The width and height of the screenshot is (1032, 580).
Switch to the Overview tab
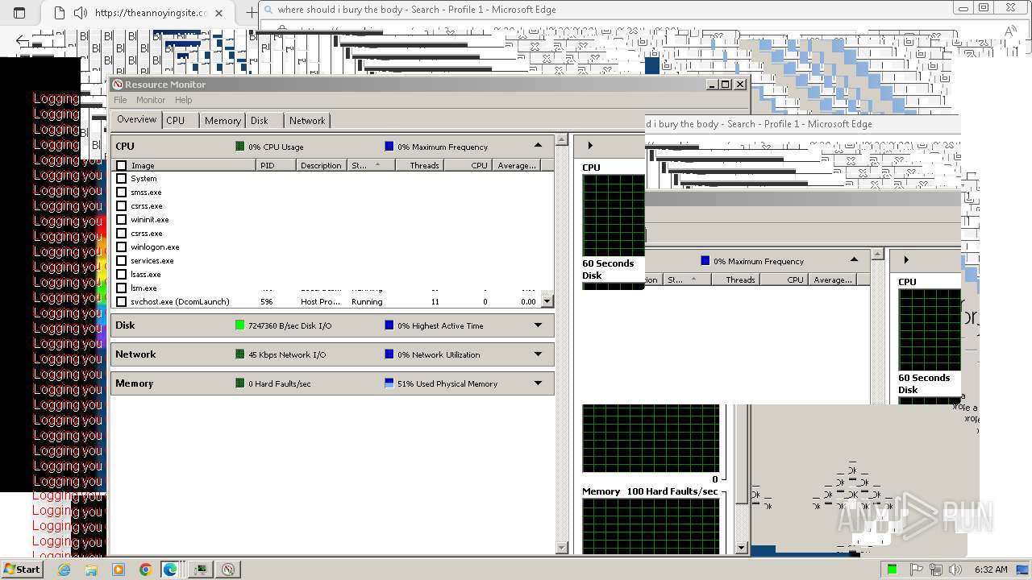(136, 119)
